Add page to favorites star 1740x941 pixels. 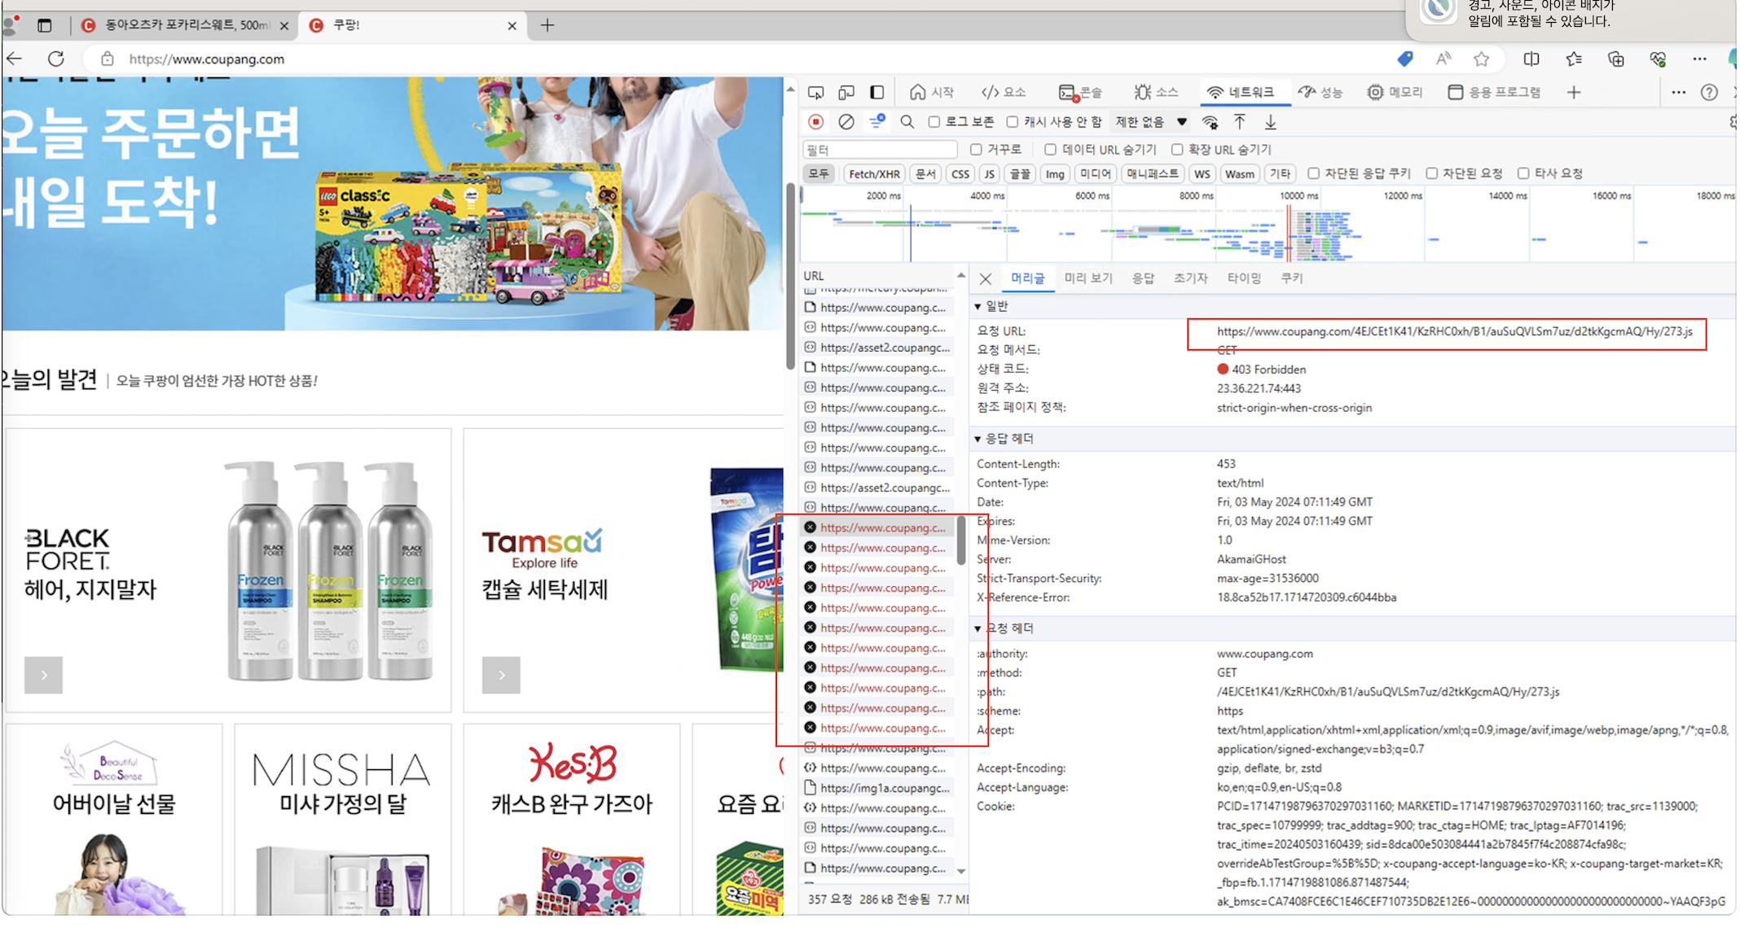pyautogui.click(x=1482, y=59)
